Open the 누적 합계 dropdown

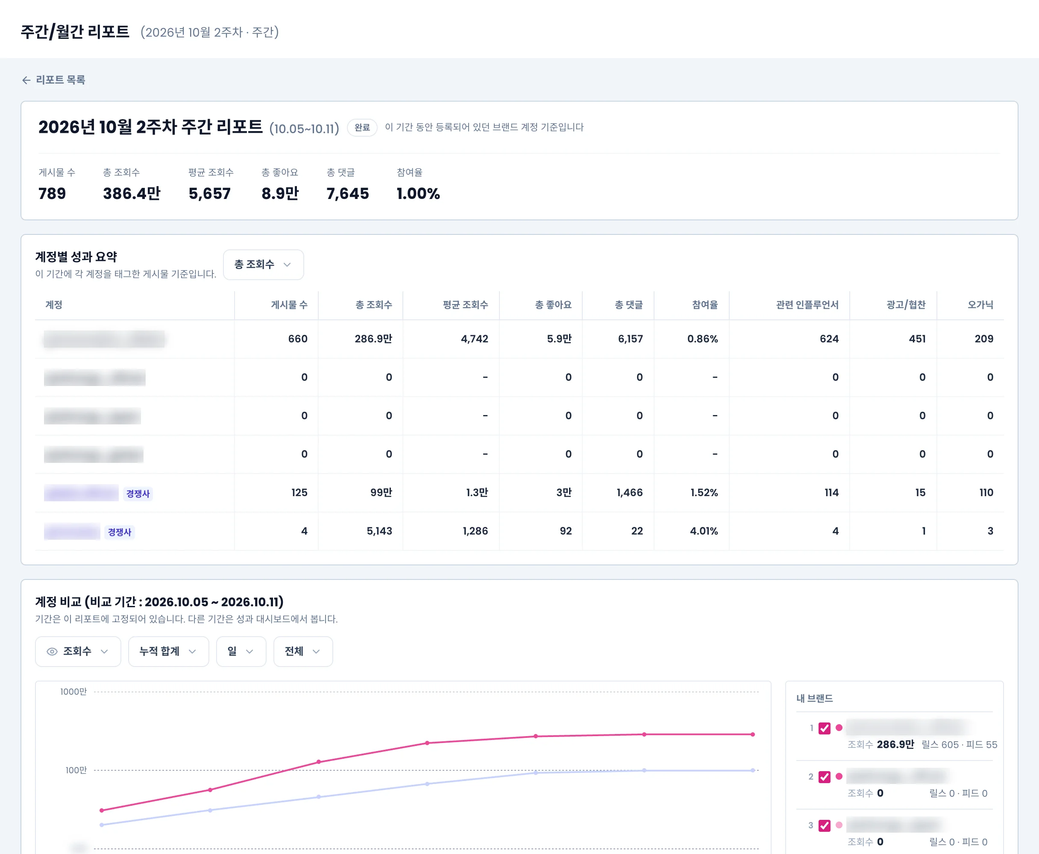[168, 651]
